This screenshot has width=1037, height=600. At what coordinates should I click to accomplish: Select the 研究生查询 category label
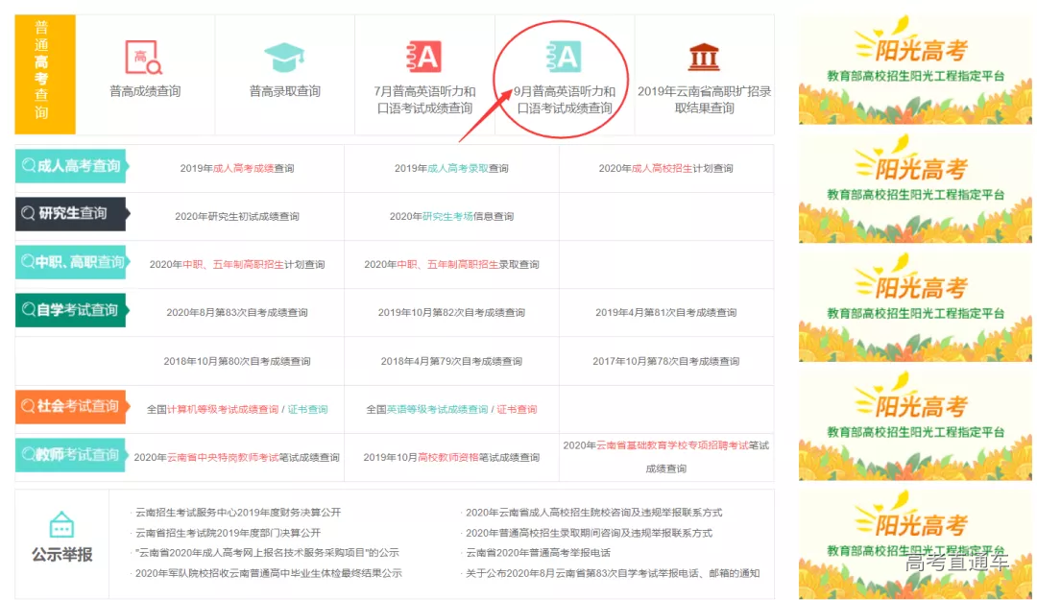point(70,213)
